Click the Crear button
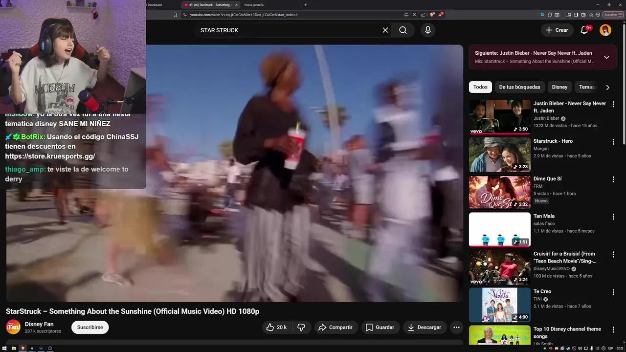626x352 pixels. click(557, 30)
